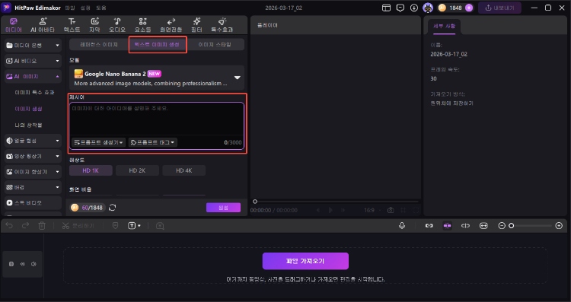
Task: Click the player progress slider handle
Action: [255, 202]
